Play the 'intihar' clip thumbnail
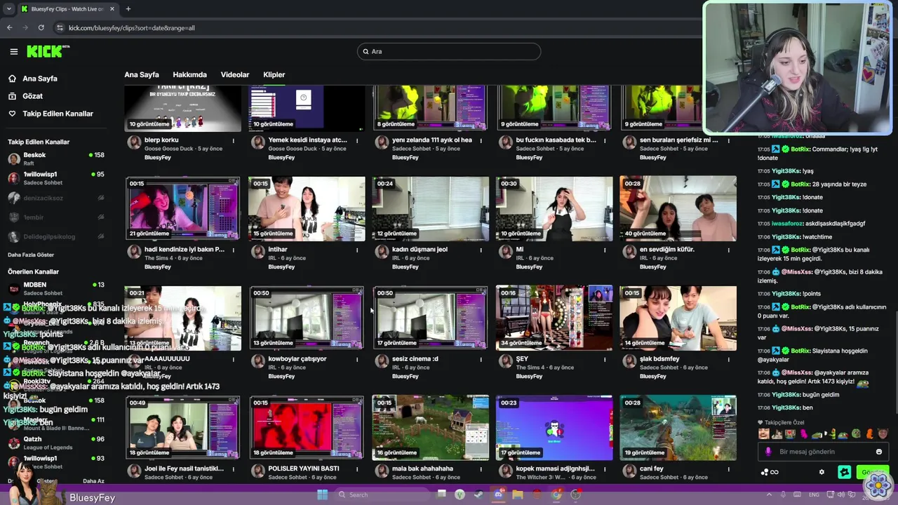Screen dimensions: 898x505 point(307,208)
